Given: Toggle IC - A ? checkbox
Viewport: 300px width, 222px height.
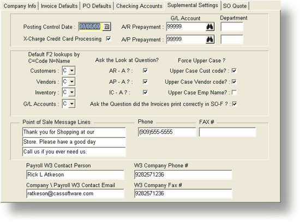Looking at the screenshot, I should 145,92.
